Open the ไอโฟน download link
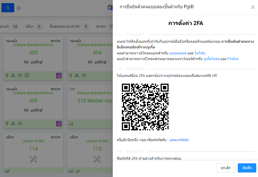Image resolution: width=258 pixels, height=177 pixels. (x=200, y=53)
